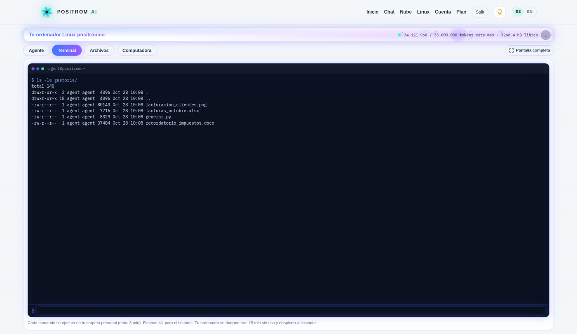Click facturas_octubre.xlsx in the listing
This screenshot has height=334, width=577.
coord(172,111)
